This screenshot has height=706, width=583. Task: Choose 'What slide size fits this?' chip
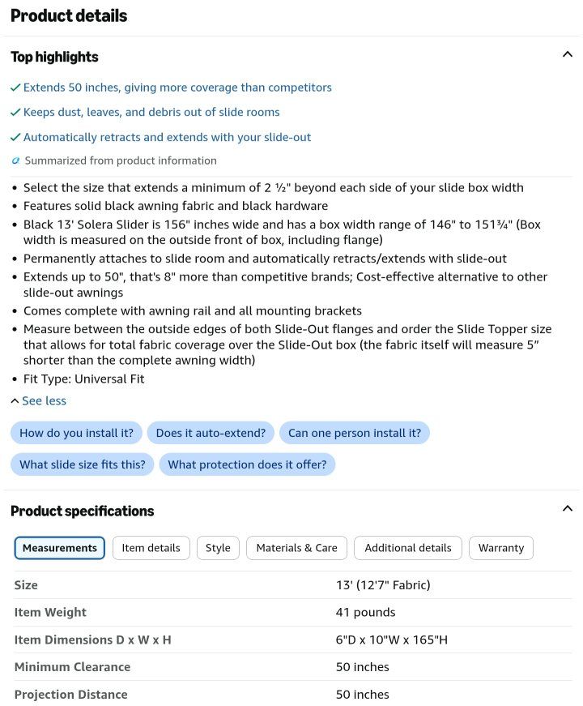pos(83,464)
